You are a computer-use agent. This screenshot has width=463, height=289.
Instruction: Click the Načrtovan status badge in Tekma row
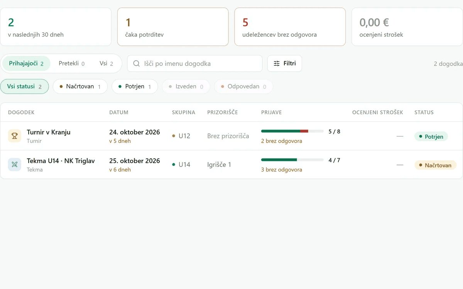(x=435, y=165)
